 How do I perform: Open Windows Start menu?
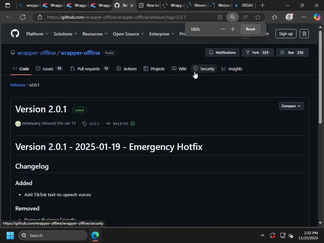pyautogui.click(x=10, y=235)
